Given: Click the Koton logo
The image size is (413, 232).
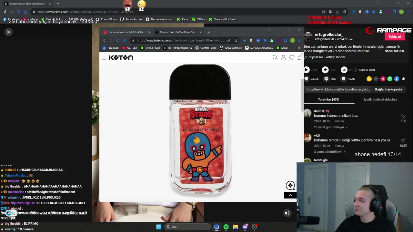Looking at the screenshot, I should [121, 58].
